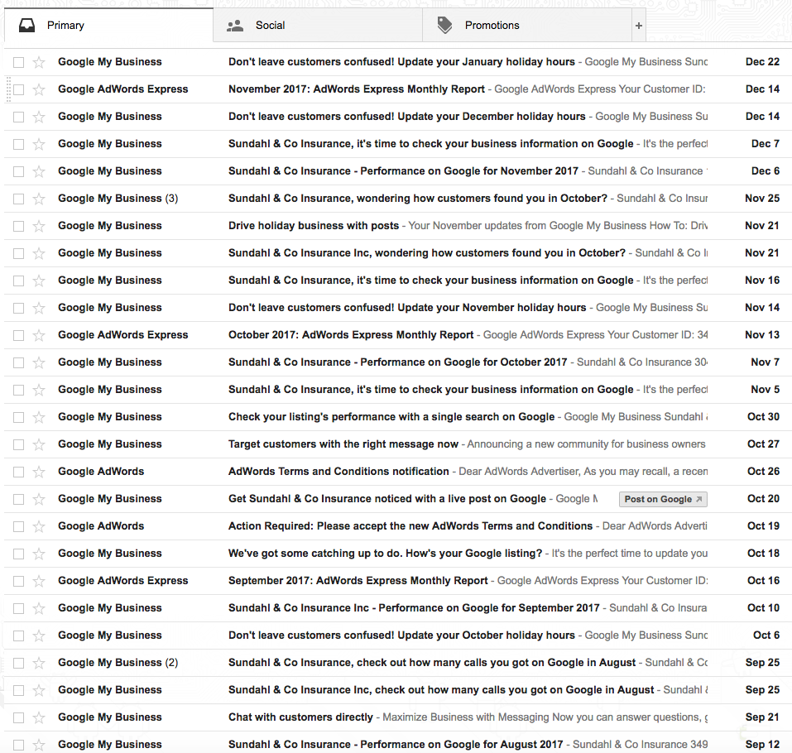Click the Sep 12 date
Screen dimensions: 792x753
pos(762,745)
